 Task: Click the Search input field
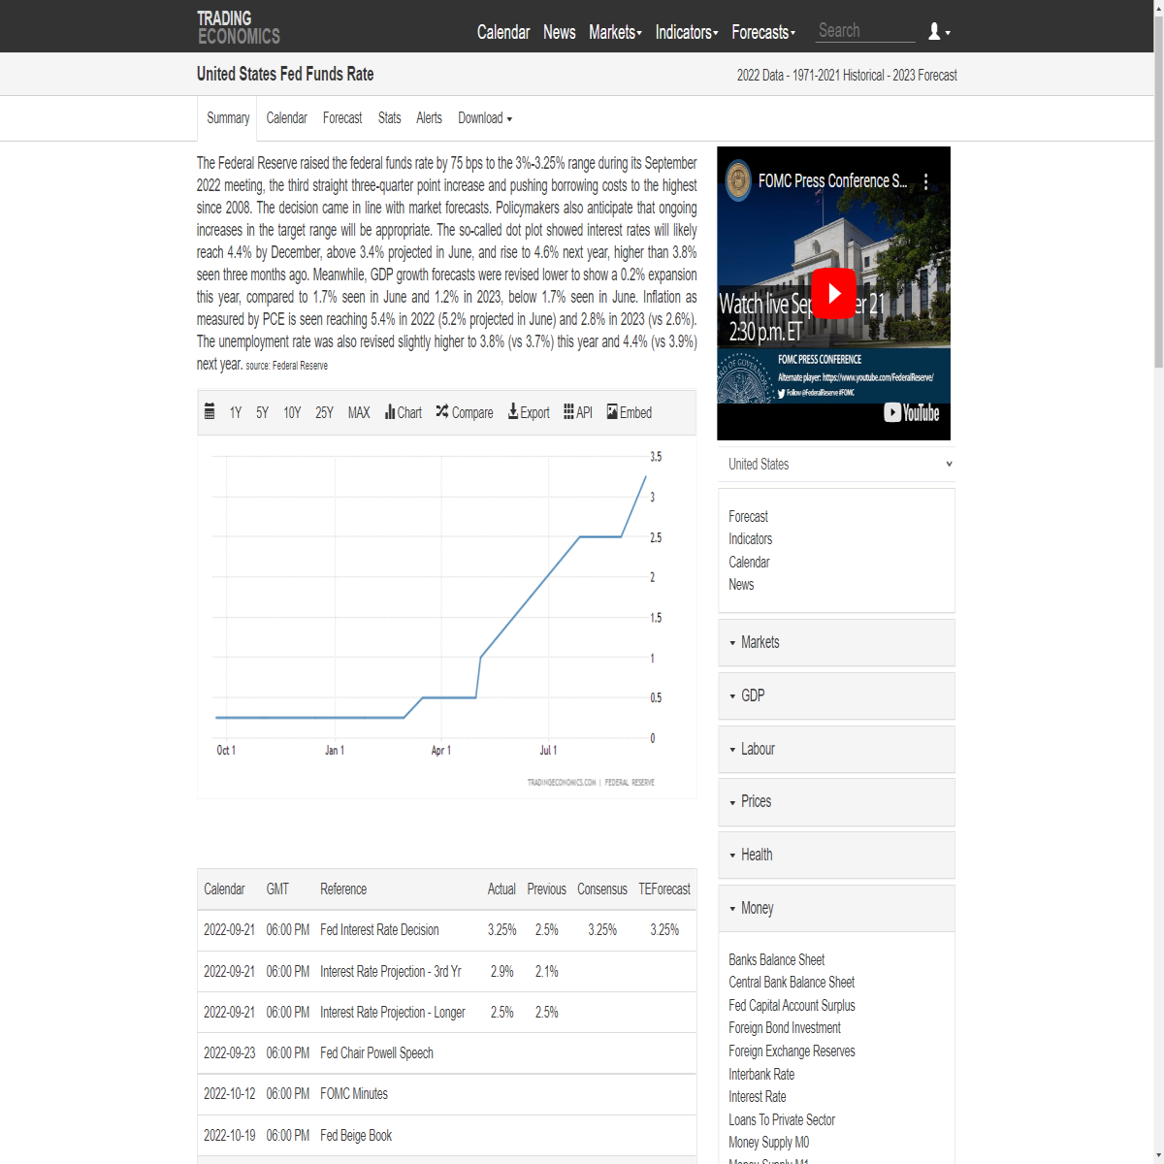(865, 31)
